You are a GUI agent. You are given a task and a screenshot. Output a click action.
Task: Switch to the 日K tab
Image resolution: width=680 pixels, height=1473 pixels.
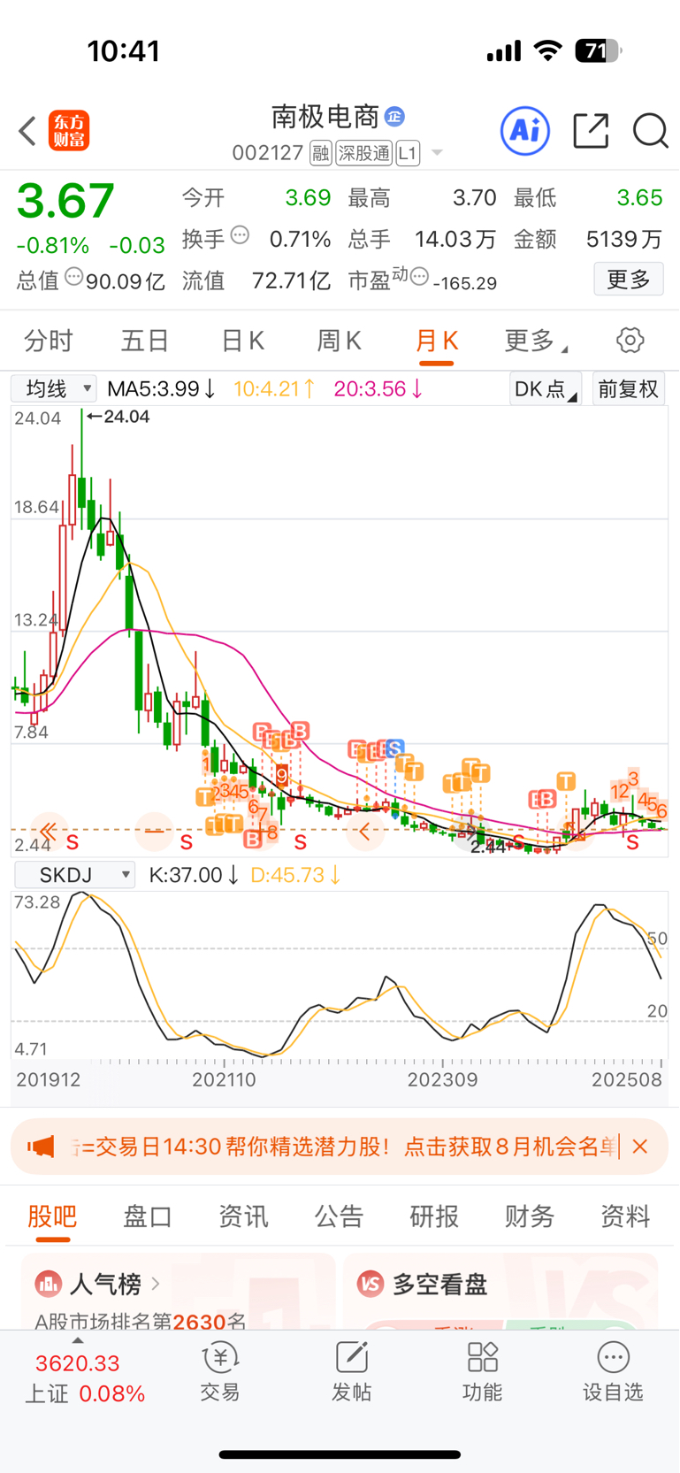(x=242, y=341)
